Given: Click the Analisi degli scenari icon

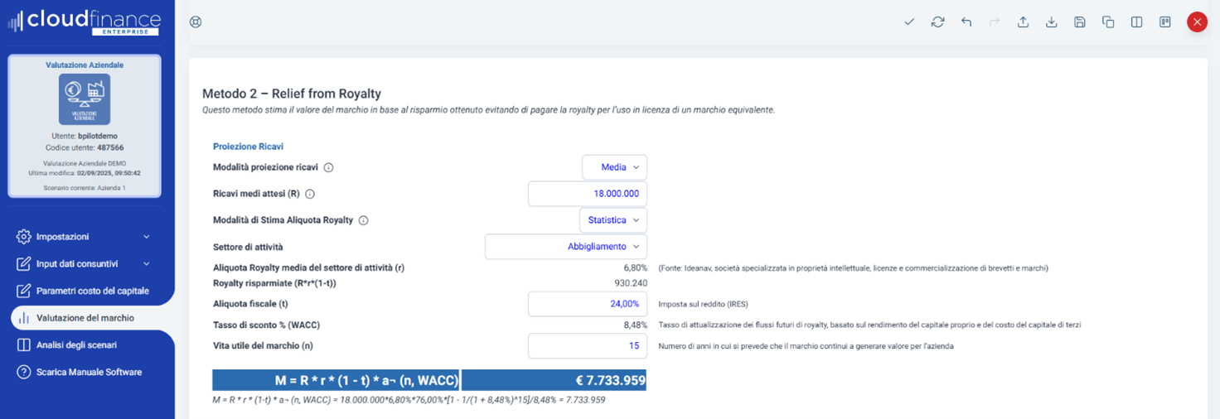Looking at the screenshot, I should pyautogui.click(x=23, y=345).
